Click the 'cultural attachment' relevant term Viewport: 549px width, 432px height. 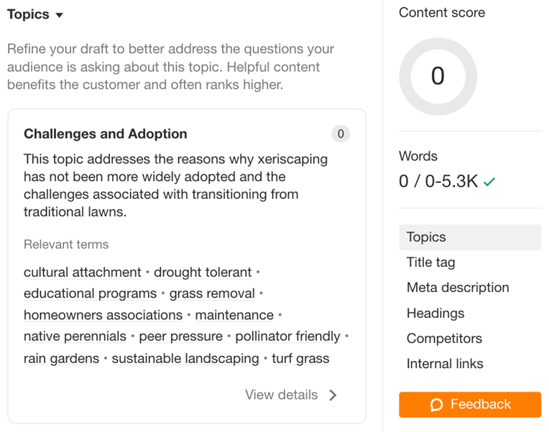(83, 272)
